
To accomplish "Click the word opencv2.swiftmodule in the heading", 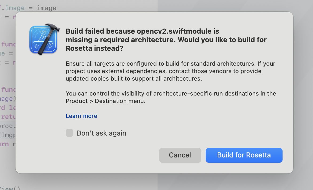I will (x=174, y=31).
